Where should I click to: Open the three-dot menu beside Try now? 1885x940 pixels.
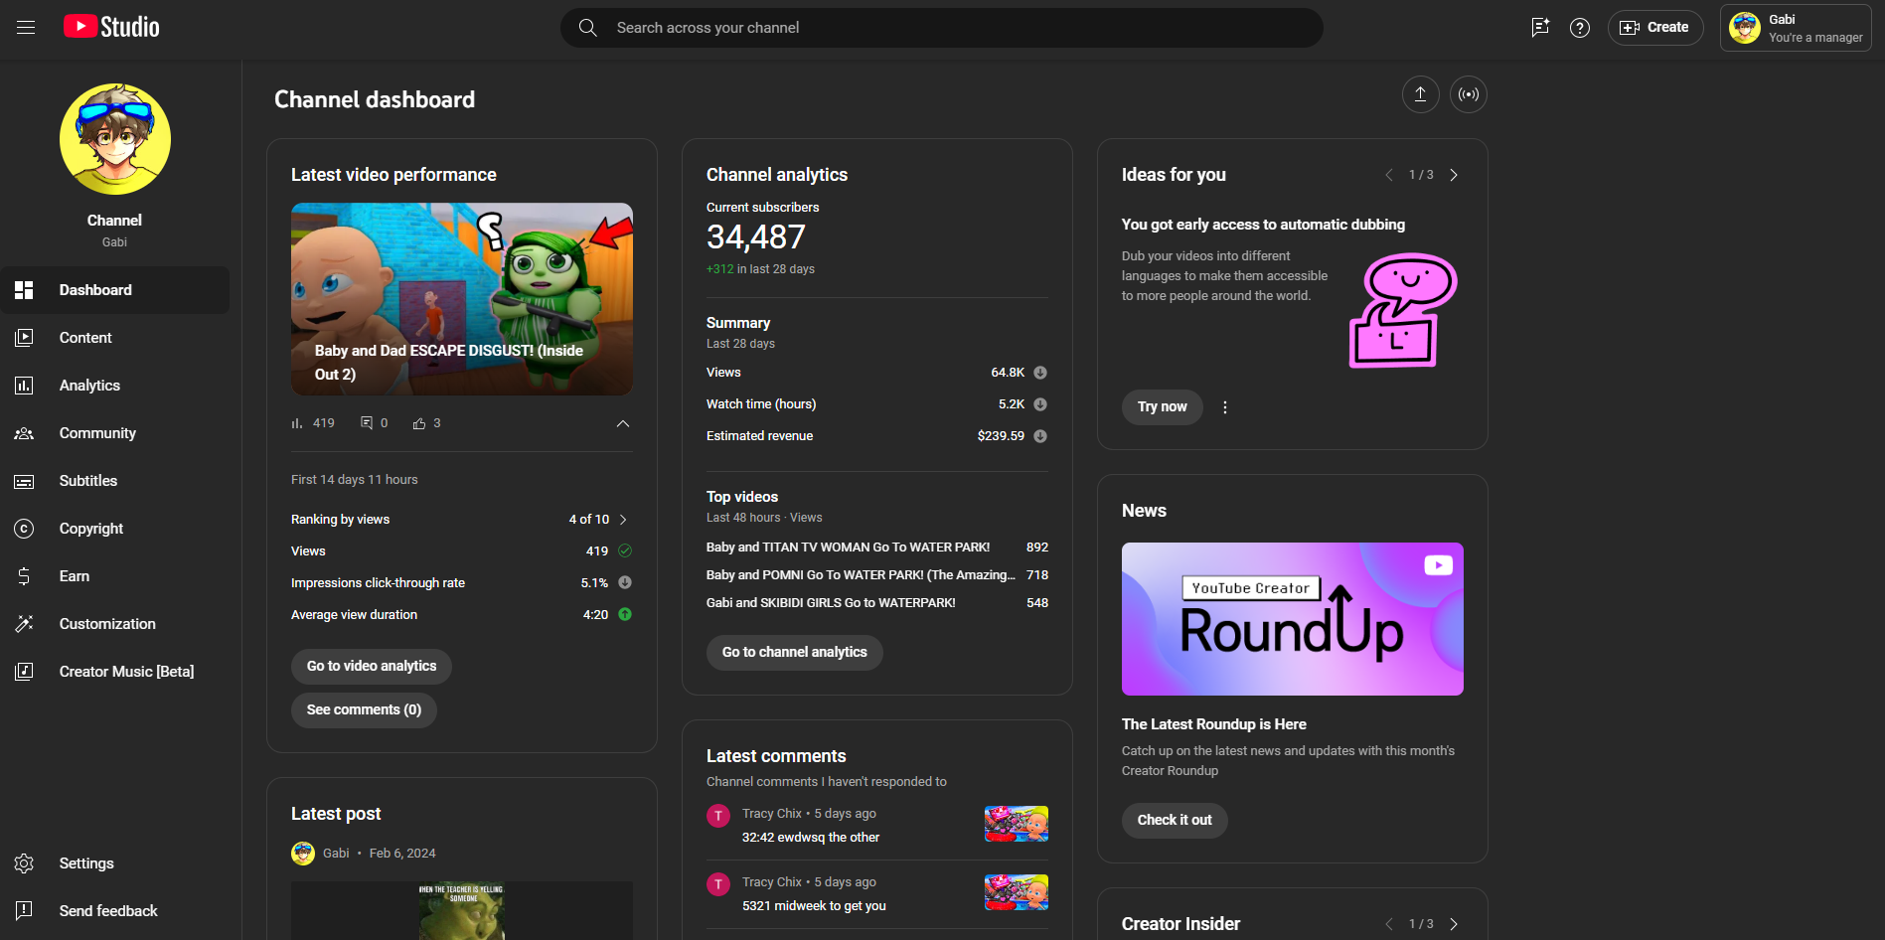[x=1225, y=407]
